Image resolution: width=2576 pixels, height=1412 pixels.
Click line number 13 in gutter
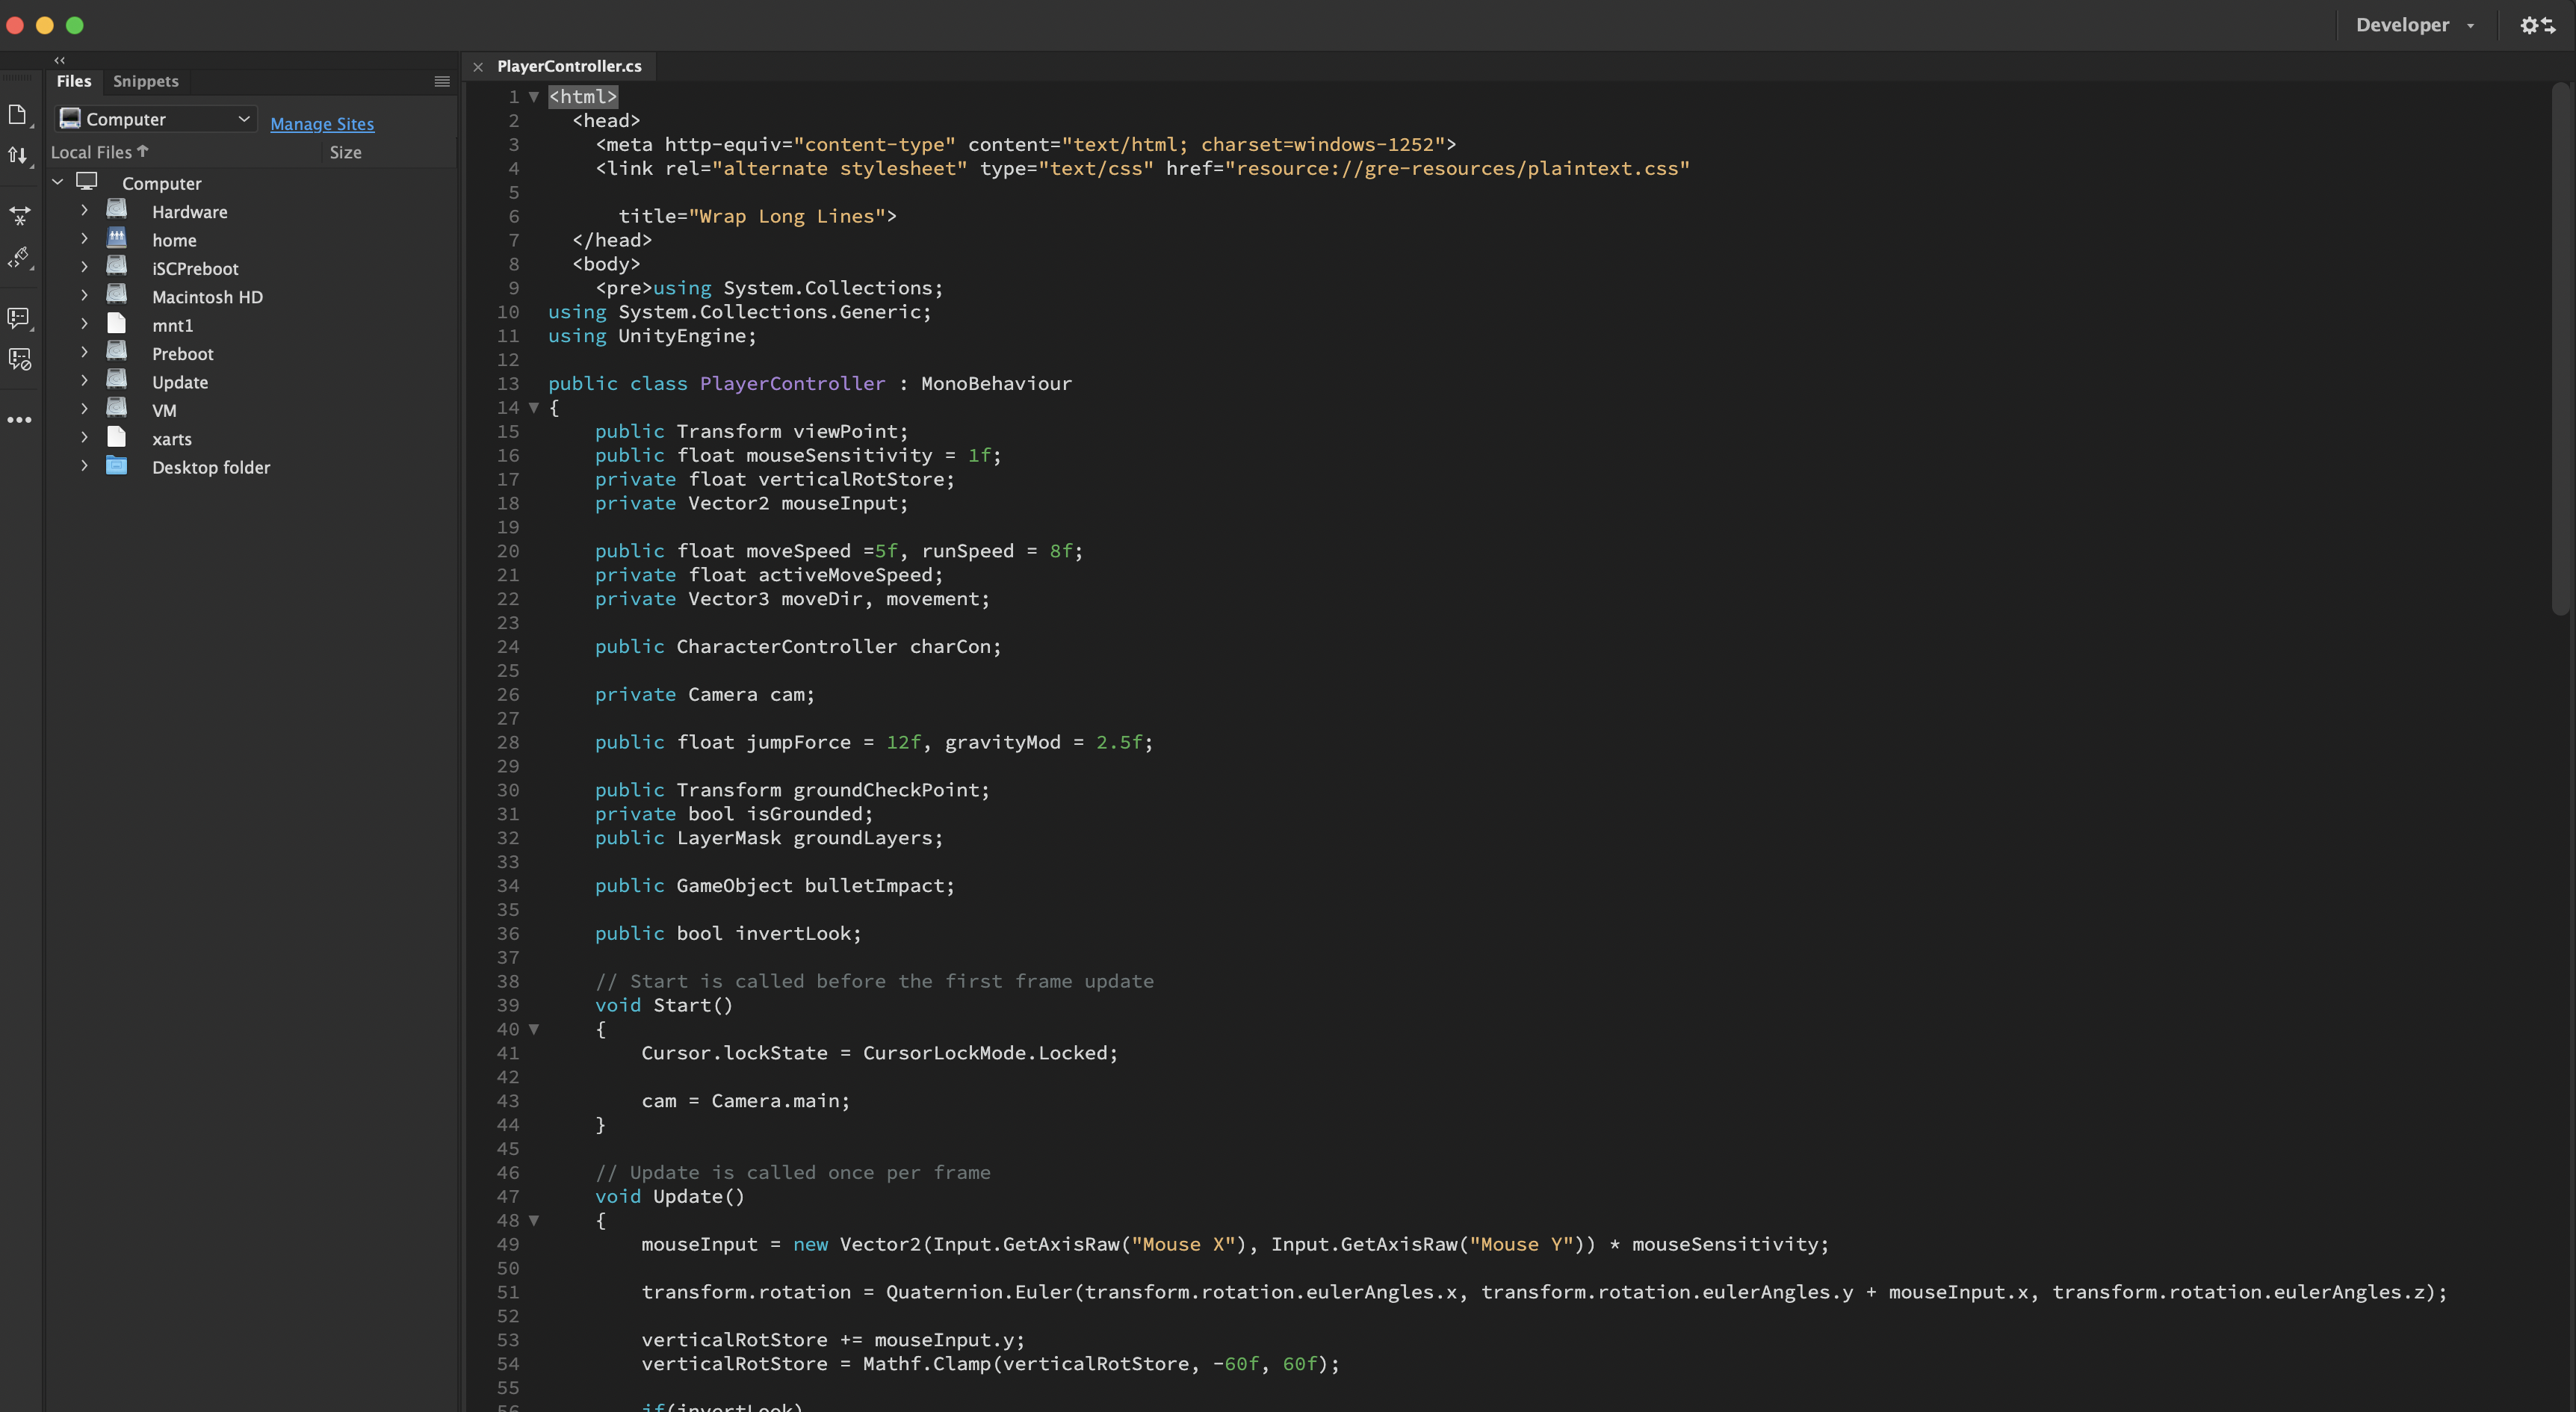point(508,384)
